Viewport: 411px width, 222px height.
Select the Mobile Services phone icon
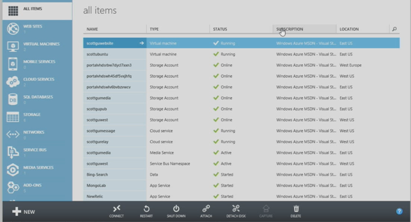[x=13, y=64]
